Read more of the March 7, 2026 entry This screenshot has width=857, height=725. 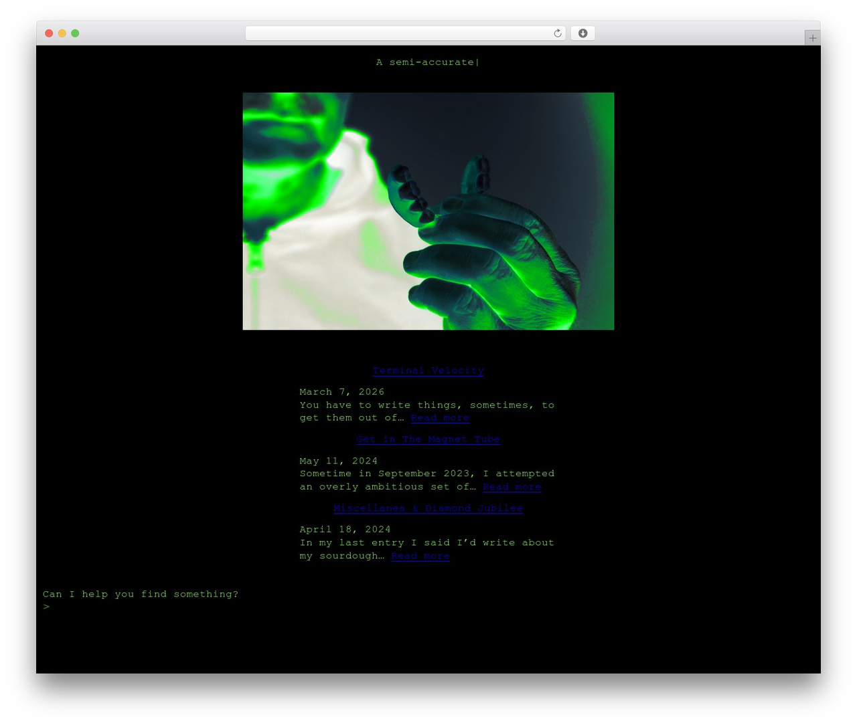[440, 418]
